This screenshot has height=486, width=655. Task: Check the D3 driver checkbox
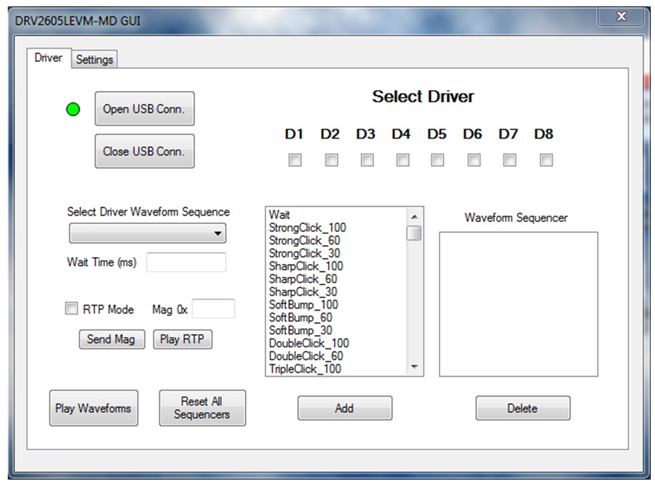coord(367,160)
